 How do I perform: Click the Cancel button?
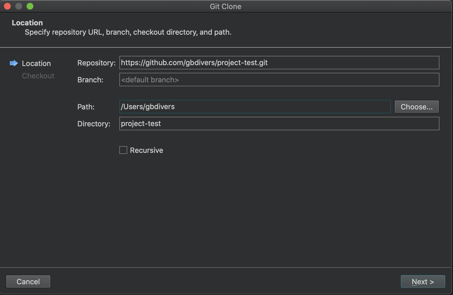28,281
